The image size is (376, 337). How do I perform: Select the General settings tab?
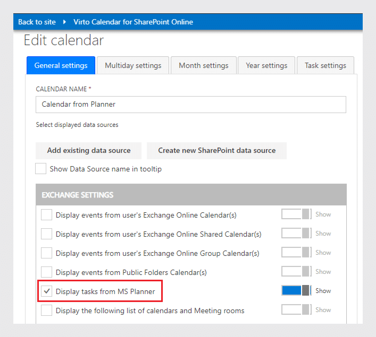[61, 65]
